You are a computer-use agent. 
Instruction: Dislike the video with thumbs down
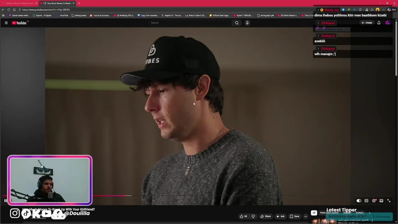(x=253, y=216)
